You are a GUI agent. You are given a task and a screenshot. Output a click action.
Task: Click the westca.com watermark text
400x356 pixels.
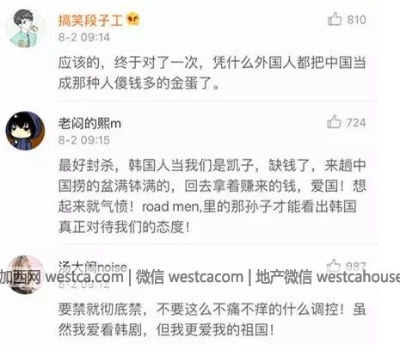[x=84, y=277]
